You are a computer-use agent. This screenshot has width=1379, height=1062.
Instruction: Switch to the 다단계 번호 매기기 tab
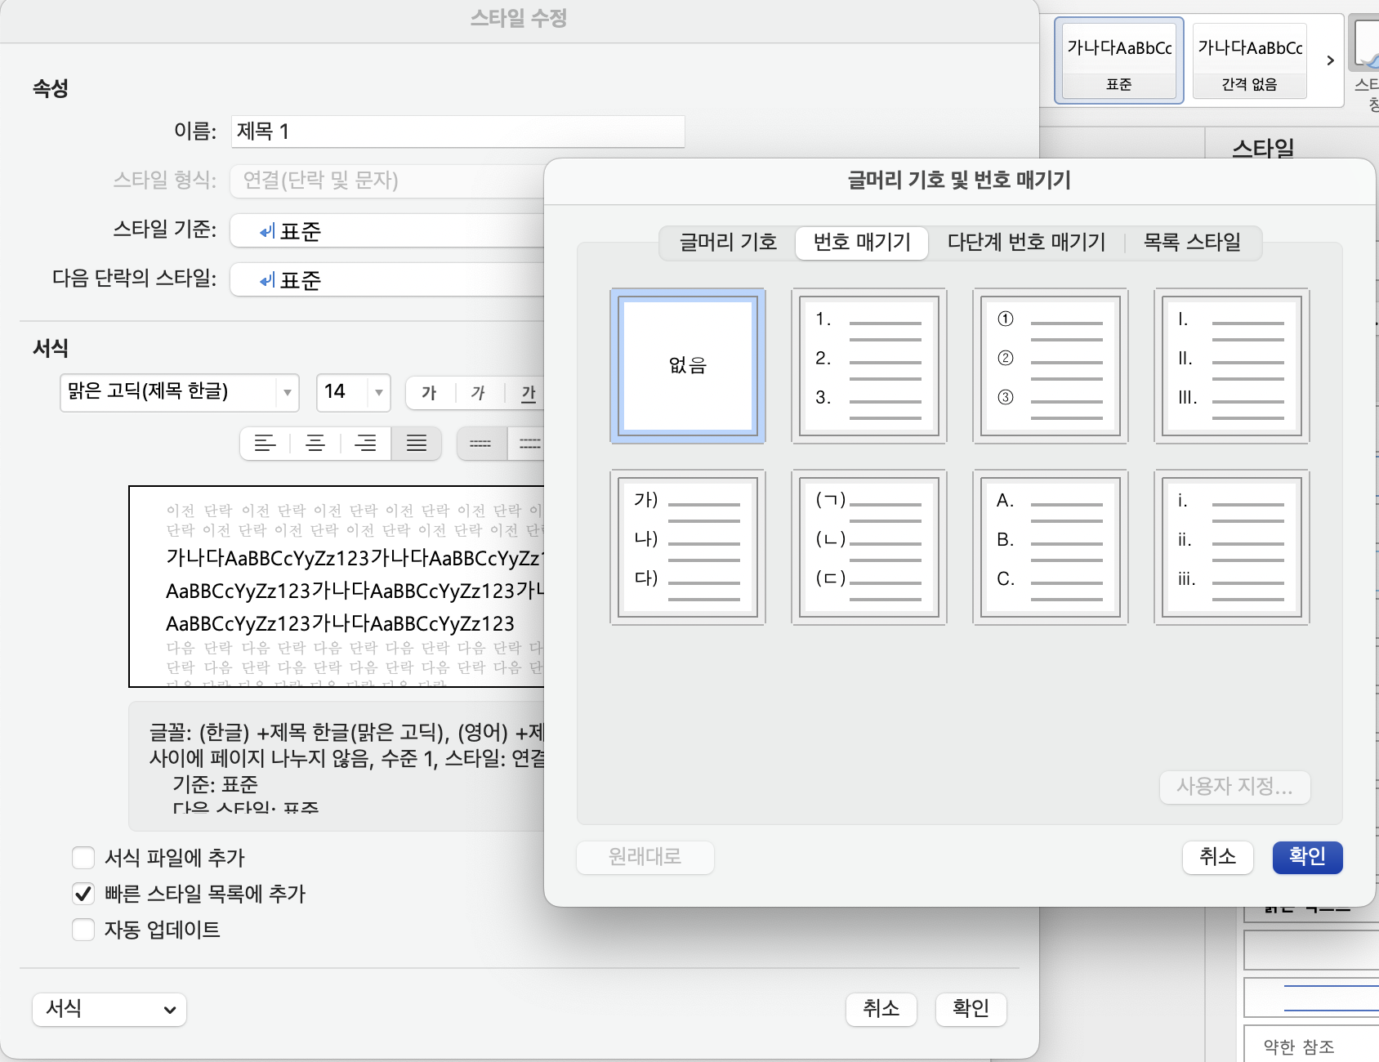point(1026,243)
